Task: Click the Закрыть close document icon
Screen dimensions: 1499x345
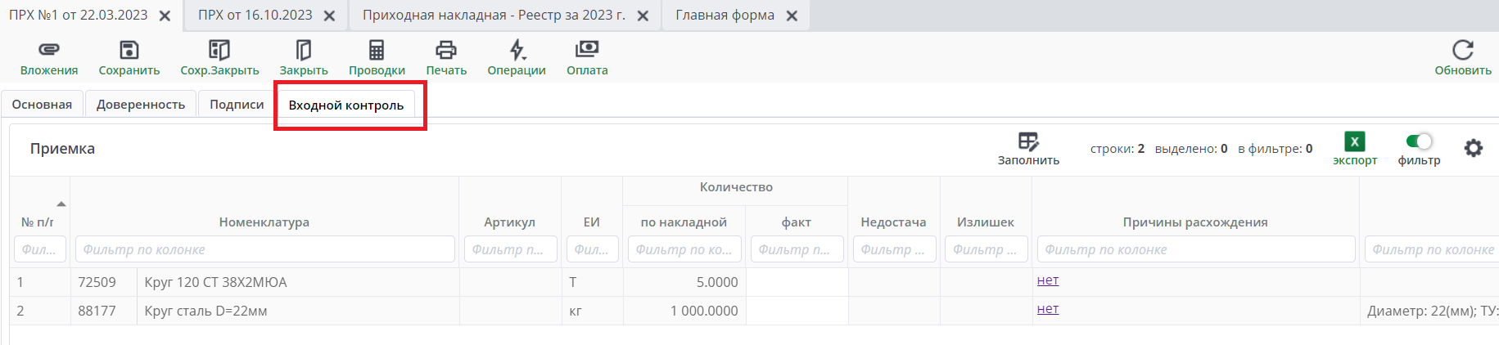Action: [304, 51]
